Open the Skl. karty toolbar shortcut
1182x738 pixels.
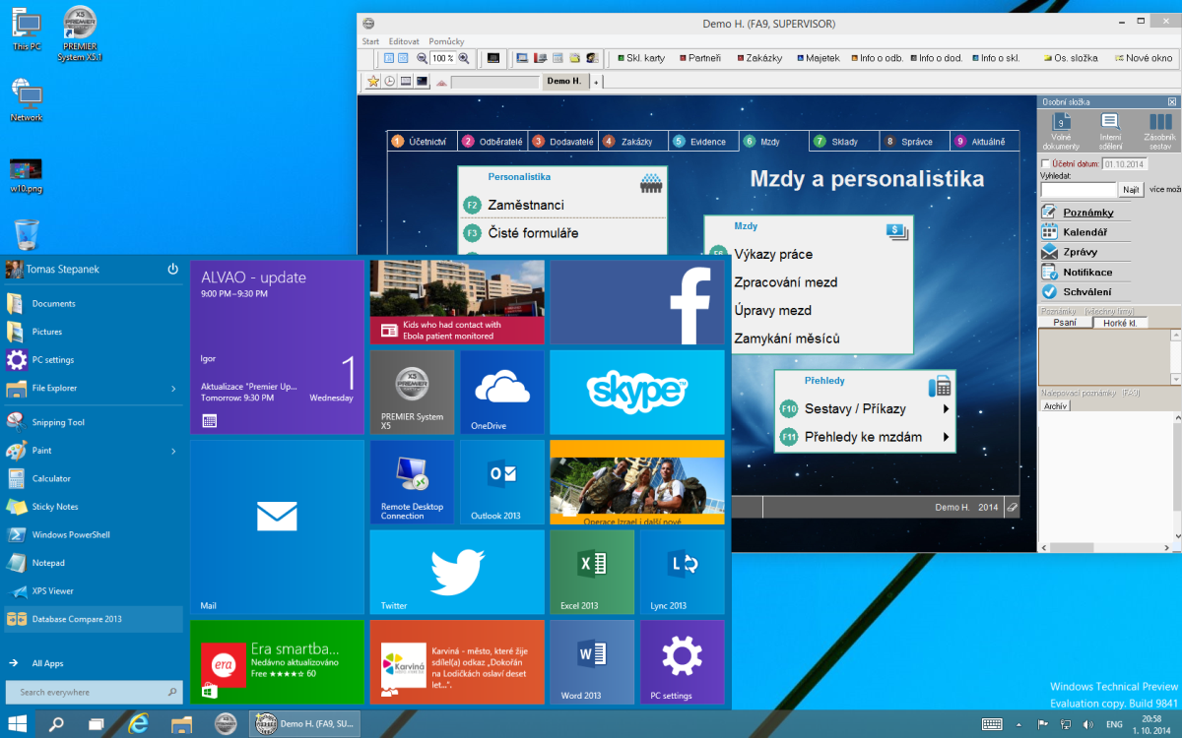click(640, 58)
